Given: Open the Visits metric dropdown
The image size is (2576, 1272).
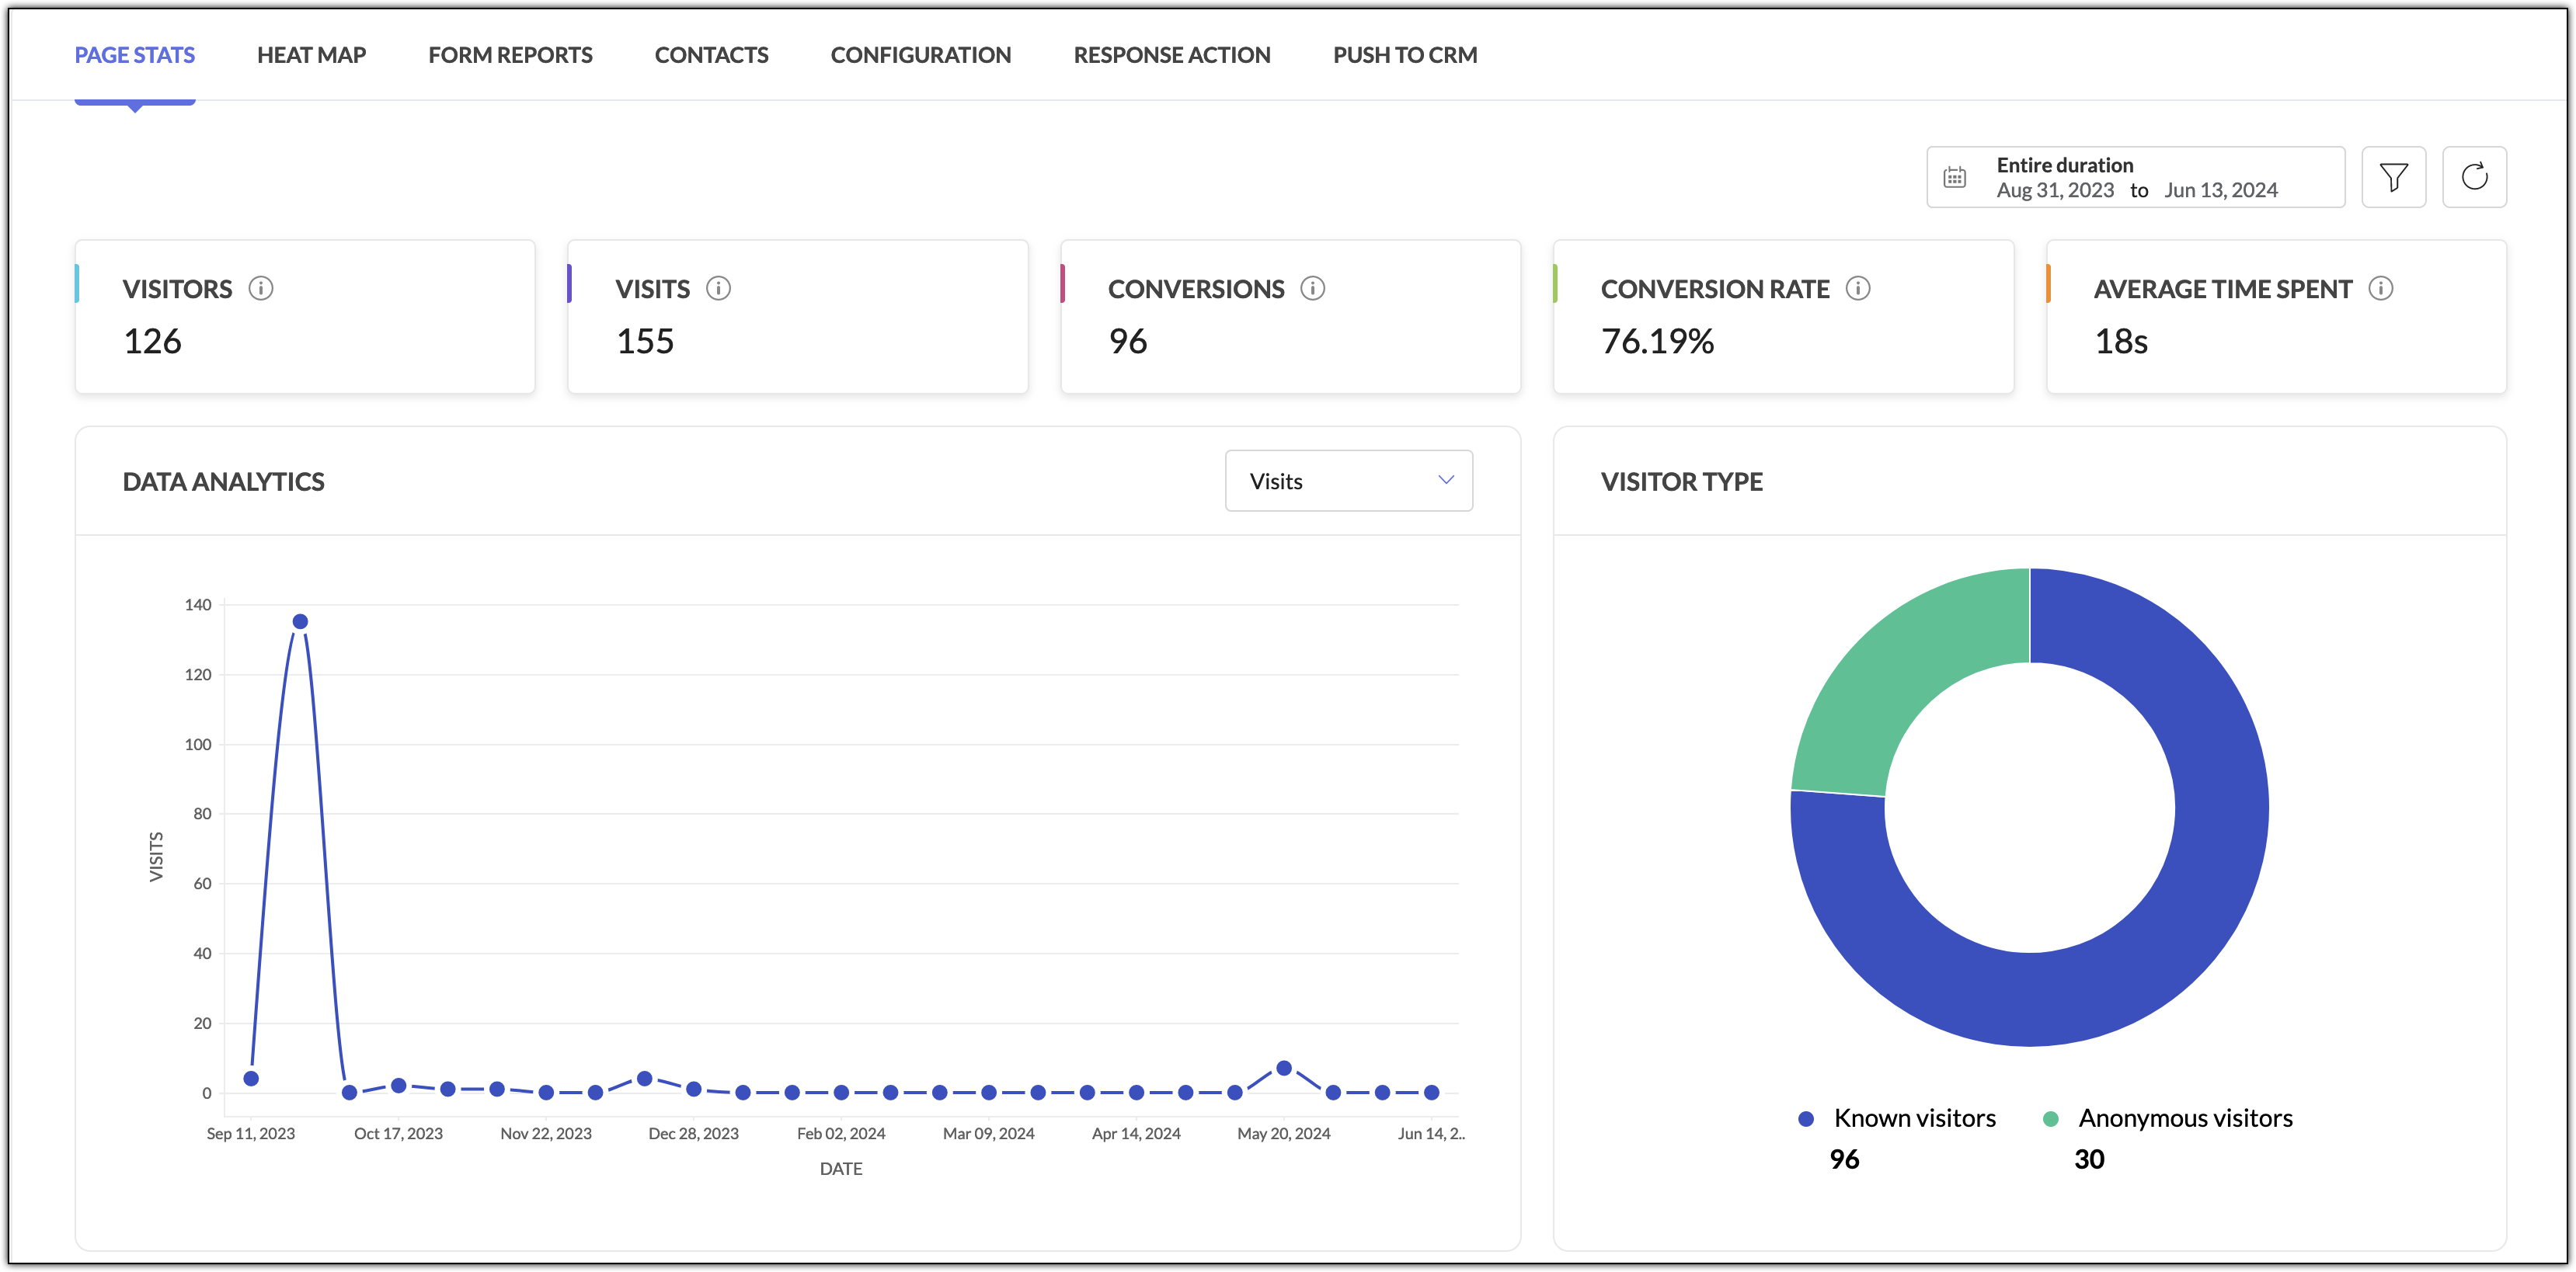Looking at the screenshot, I should (1348, 481).
